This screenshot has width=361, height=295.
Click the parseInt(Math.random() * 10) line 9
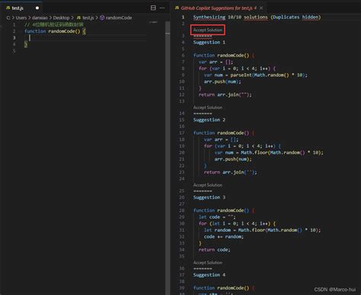pyautogui.click(x=255, y=75)
